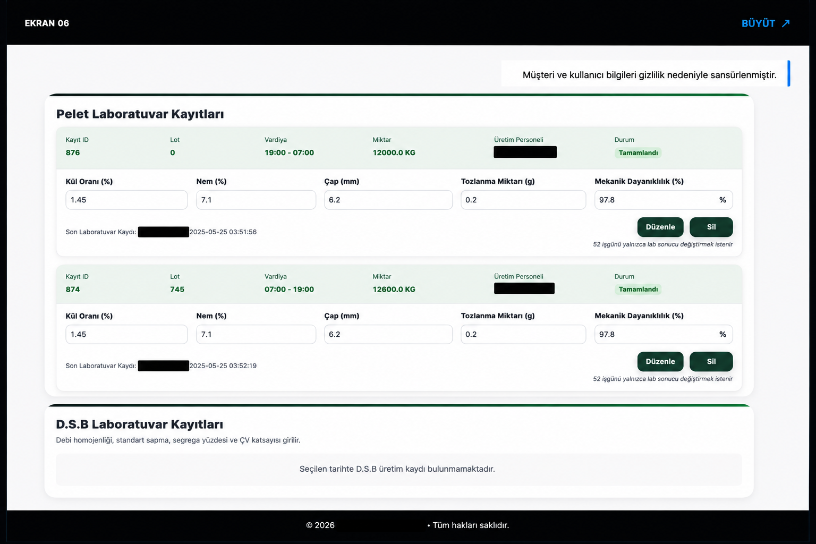Focus Nem (%) field of record 876
816x544 pixels.
pyautogui.click(x=256, y=200)
